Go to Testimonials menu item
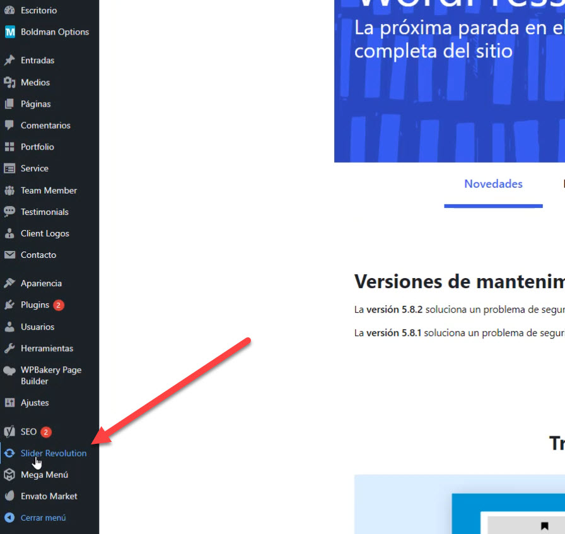This screenshot has width=565, height=534. click(45, 212)
